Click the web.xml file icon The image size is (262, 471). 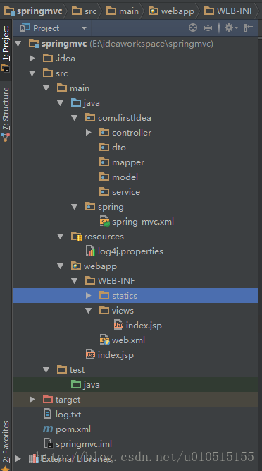[x=104, y=340]
